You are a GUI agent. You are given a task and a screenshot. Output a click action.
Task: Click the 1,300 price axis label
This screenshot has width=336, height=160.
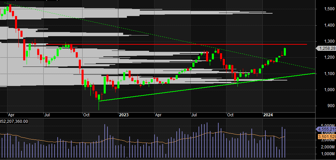pos(325,41)
